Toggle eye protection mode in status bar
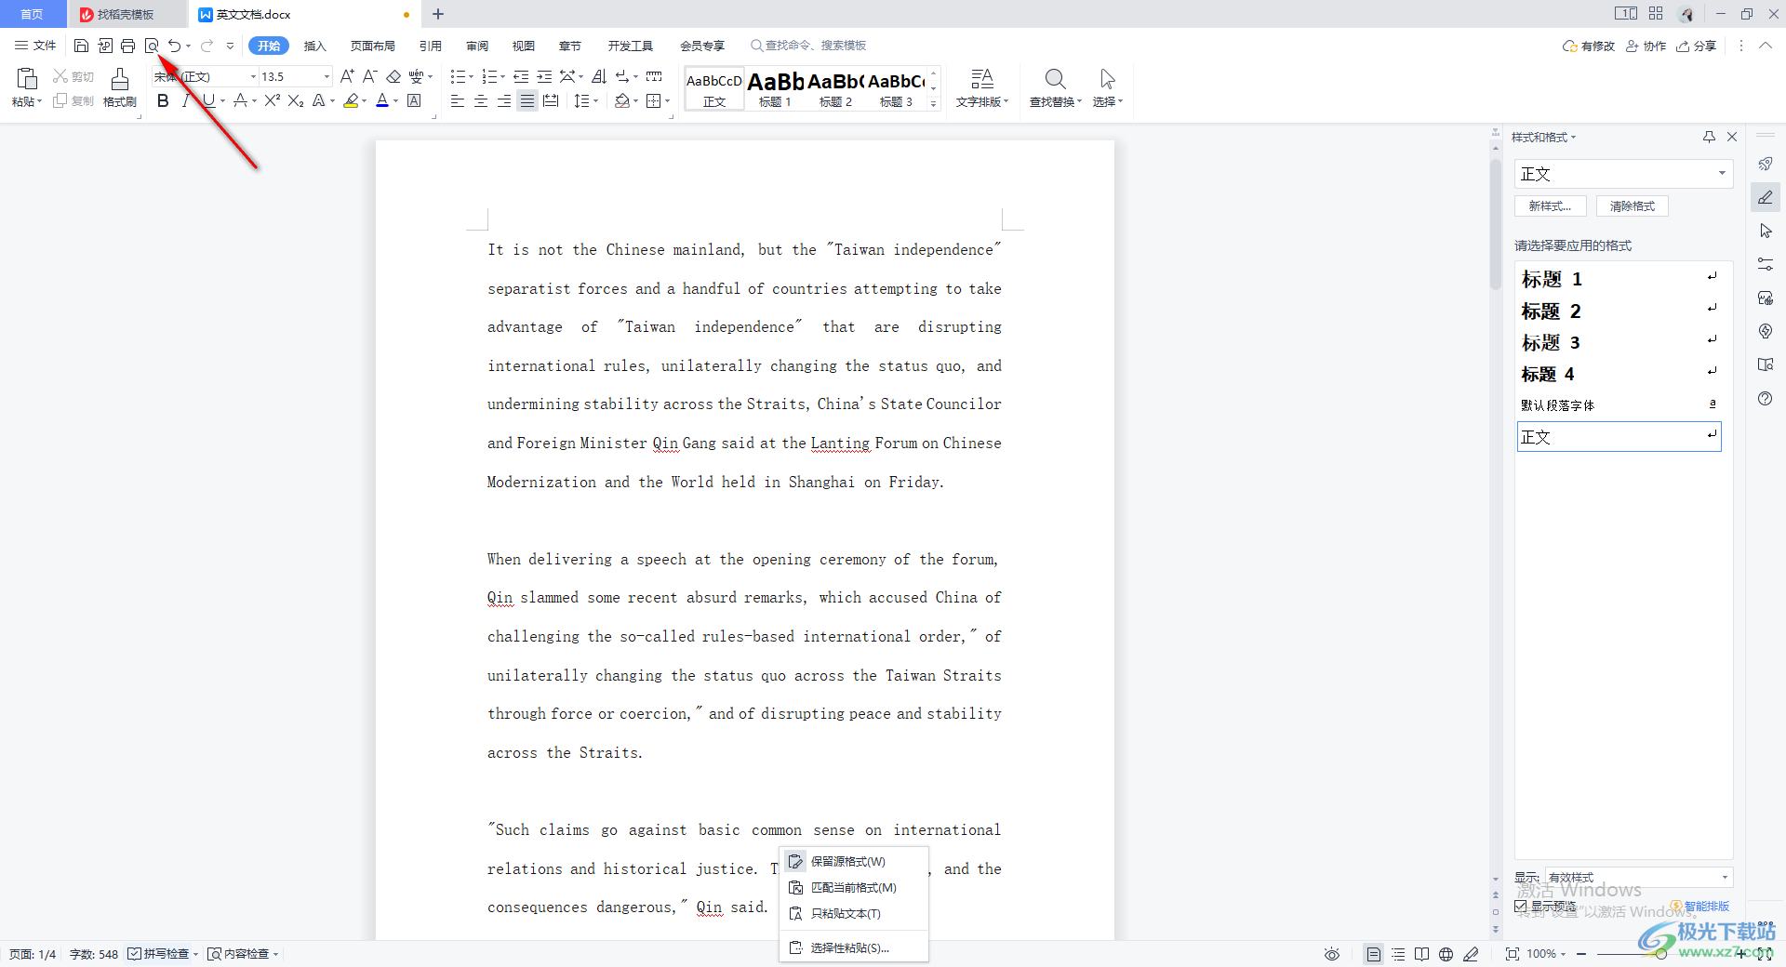This screenshot has width=1786, height=967. 1332,954
